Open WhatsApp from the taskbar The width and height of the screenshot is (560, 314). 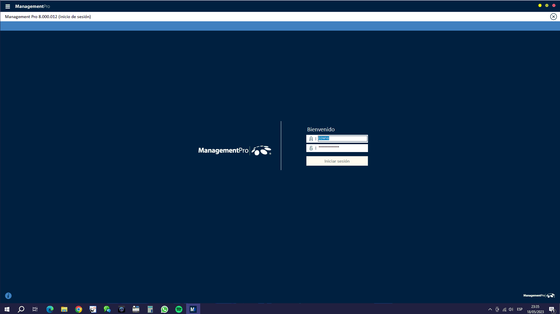point(165,309)
